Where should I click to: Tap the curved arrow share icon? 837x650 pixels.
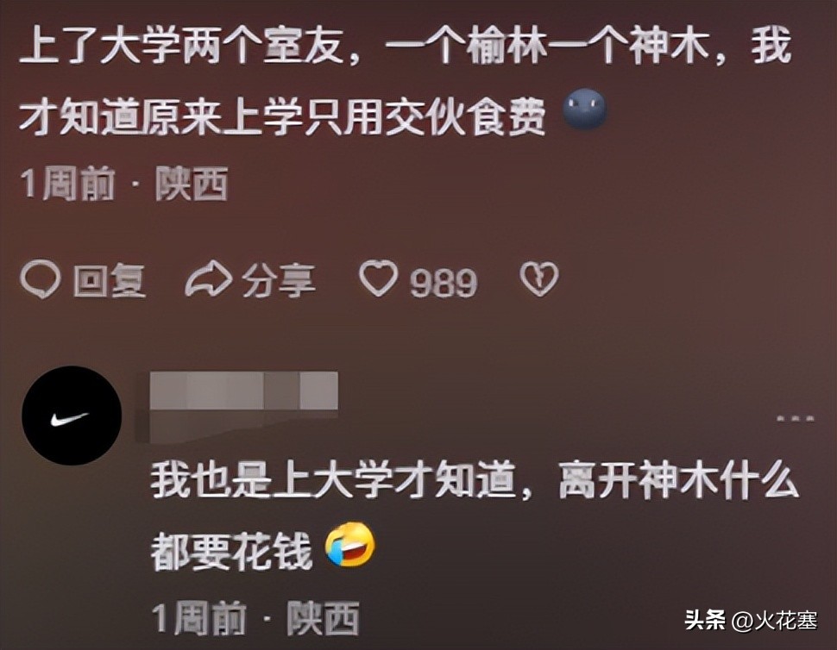click(208, 279)
